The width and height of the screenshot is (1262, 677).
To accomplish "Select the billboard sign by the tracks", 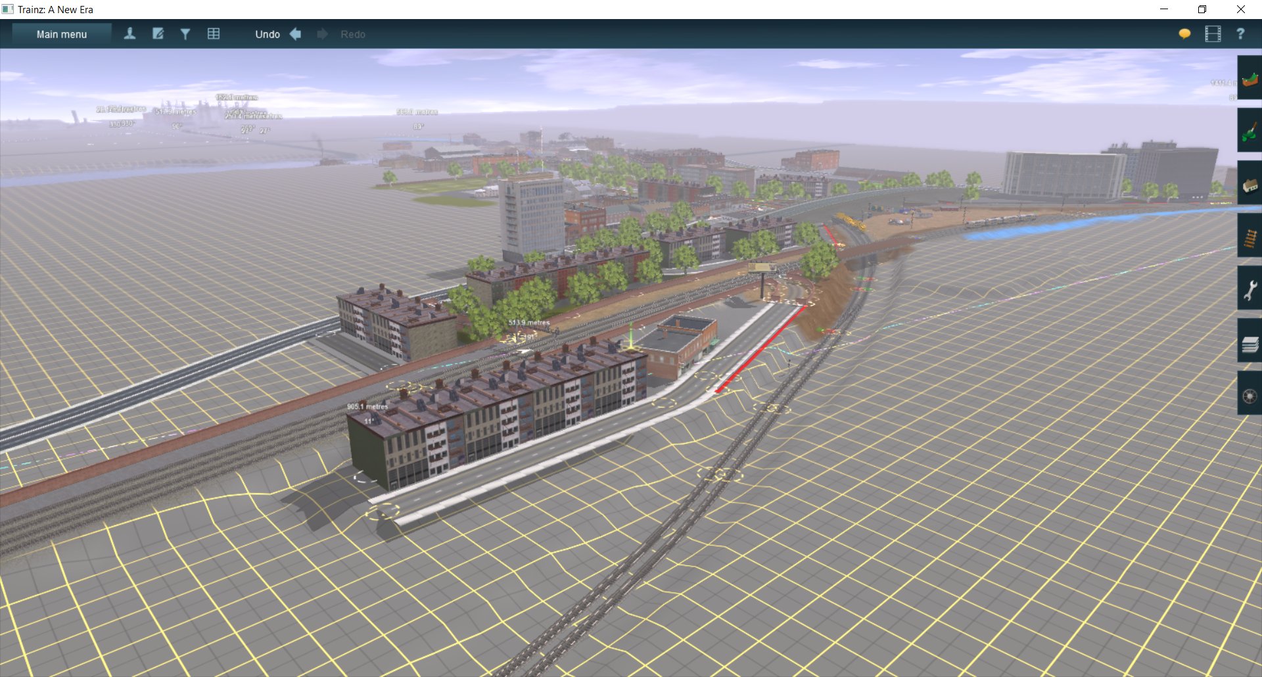I will 762,268.
